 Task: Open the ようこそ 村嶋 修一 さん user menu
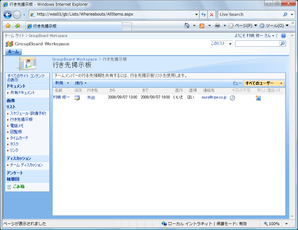[254, 36]
